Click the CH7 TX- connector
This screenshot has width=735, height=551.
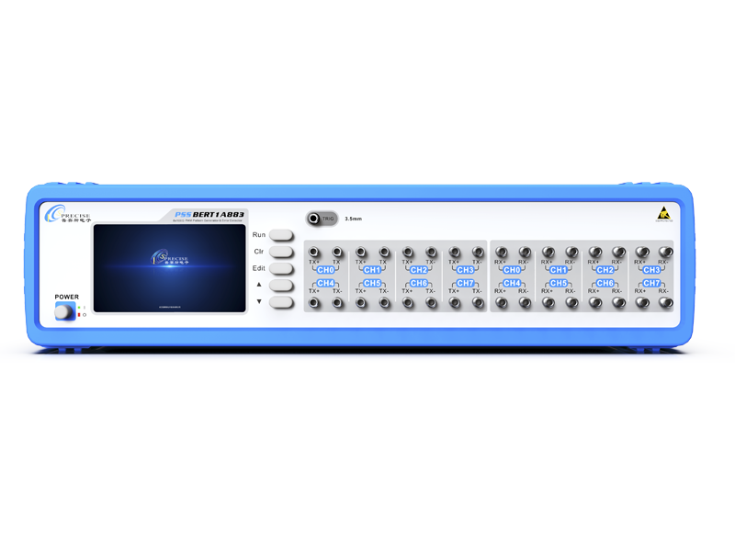click(478, 303)
